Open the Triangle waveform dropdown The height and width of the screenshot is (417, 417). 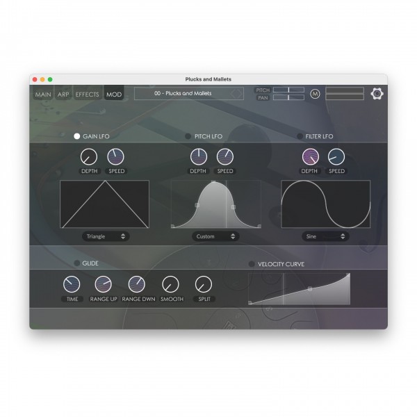point(106,236)
